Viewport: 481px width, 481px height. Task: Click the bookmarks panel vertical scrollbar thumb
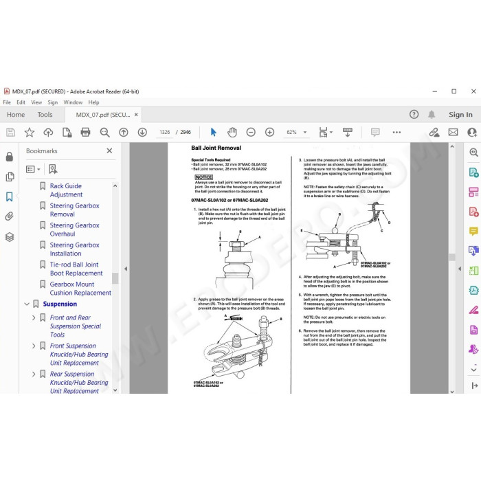point(115,278)
